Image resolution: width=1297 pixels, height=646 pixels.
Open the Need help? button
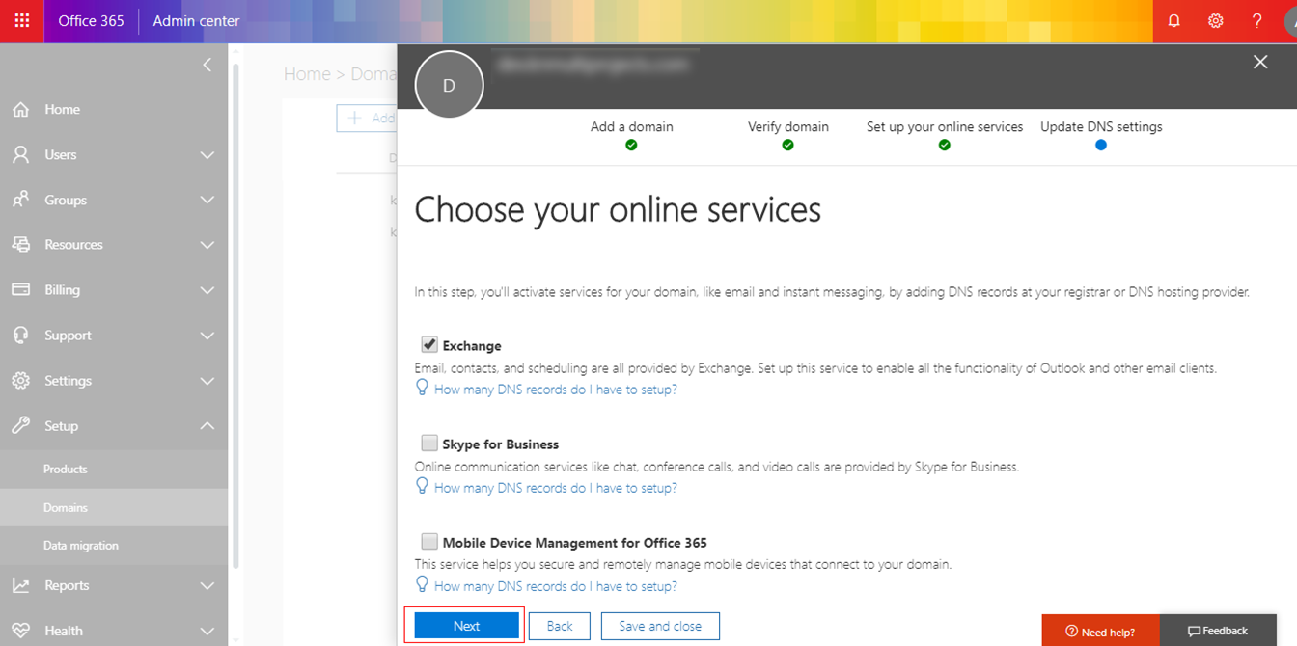[1100, 631]
